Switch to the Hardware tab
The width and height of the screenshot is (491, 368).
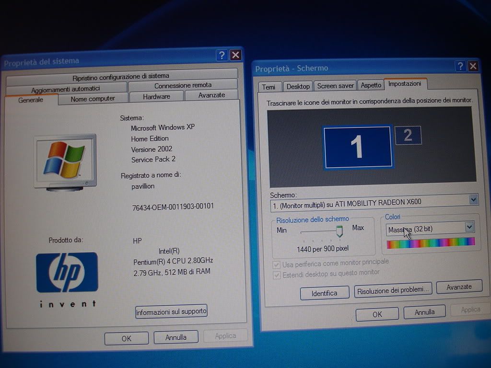pyautogui.click(x=156, y=96)
